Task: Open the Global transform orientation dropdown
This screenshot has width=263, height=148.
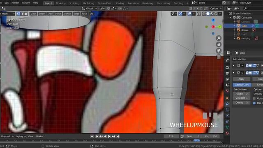Action: [x=90, y=8]
